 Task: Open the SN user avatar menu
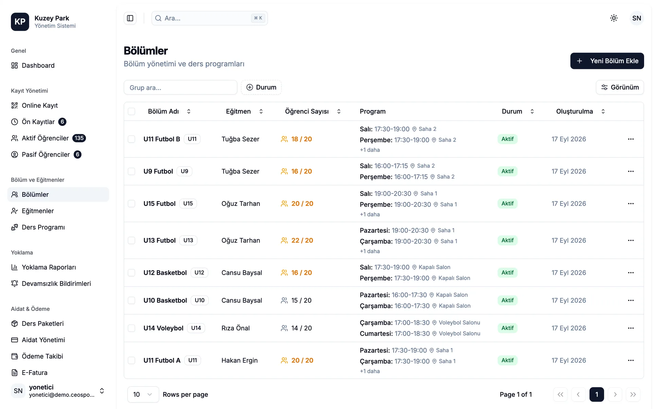pyautogui.click(x=637, y=18)
